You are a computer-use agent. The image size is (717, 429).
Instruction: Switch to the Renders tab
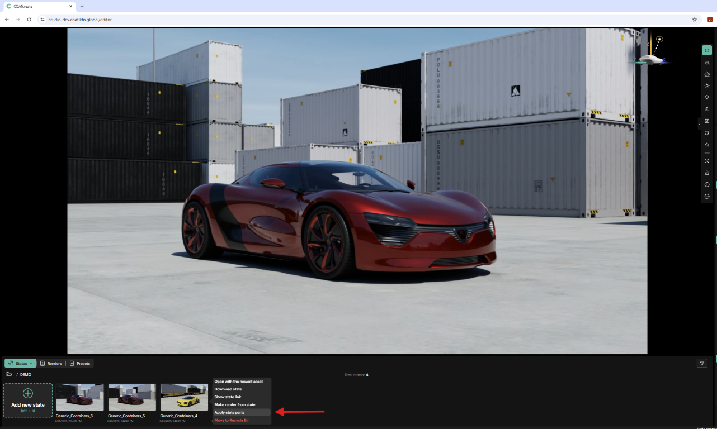pyautogui.click(x=51, y=363)
